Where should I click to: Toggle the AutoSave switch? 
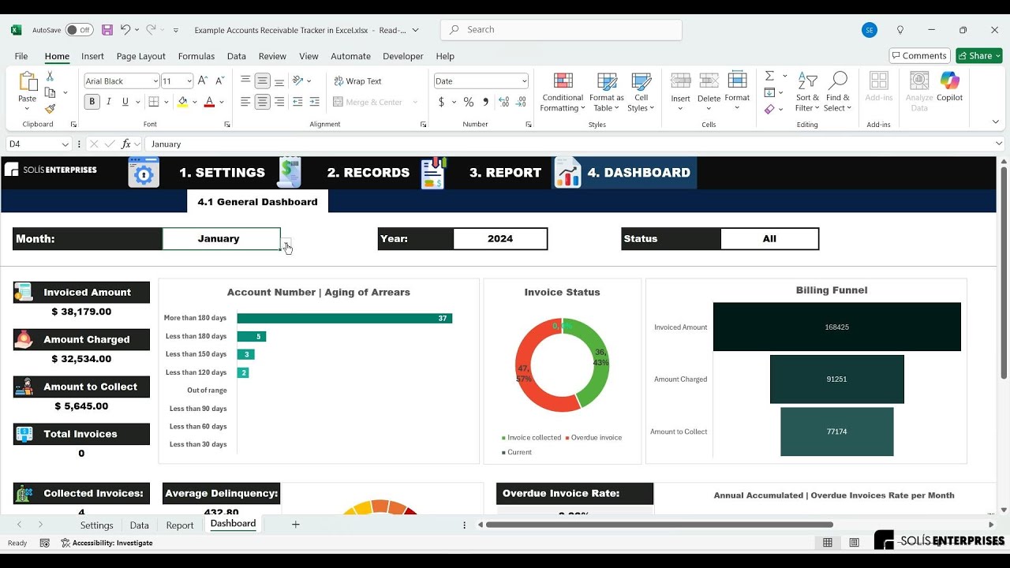pos(79,30)
